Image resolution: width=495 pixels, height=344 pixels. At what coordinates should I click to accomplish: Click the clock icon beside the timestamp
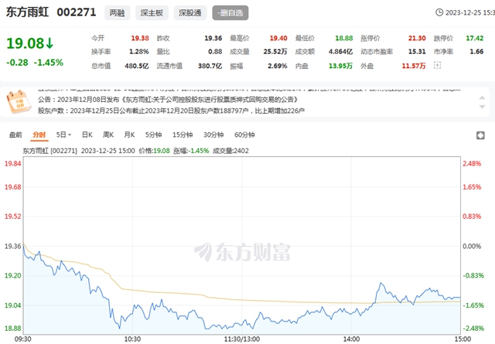[x=439, y=12]
